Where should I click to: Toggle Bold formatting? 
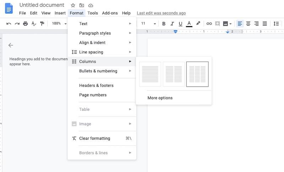pos(164,24)
